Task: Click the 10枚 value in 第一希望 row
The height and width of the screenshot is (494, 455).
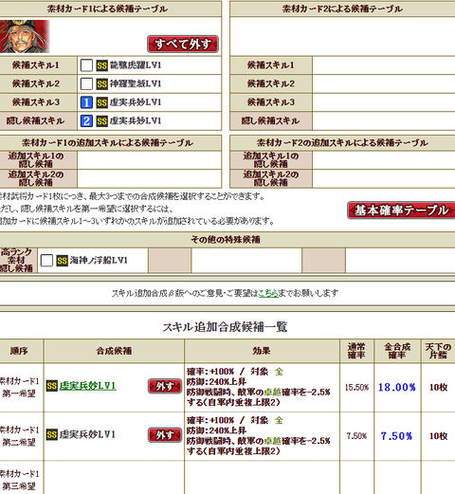Action: pyautogui.click(x=438, y=387)
